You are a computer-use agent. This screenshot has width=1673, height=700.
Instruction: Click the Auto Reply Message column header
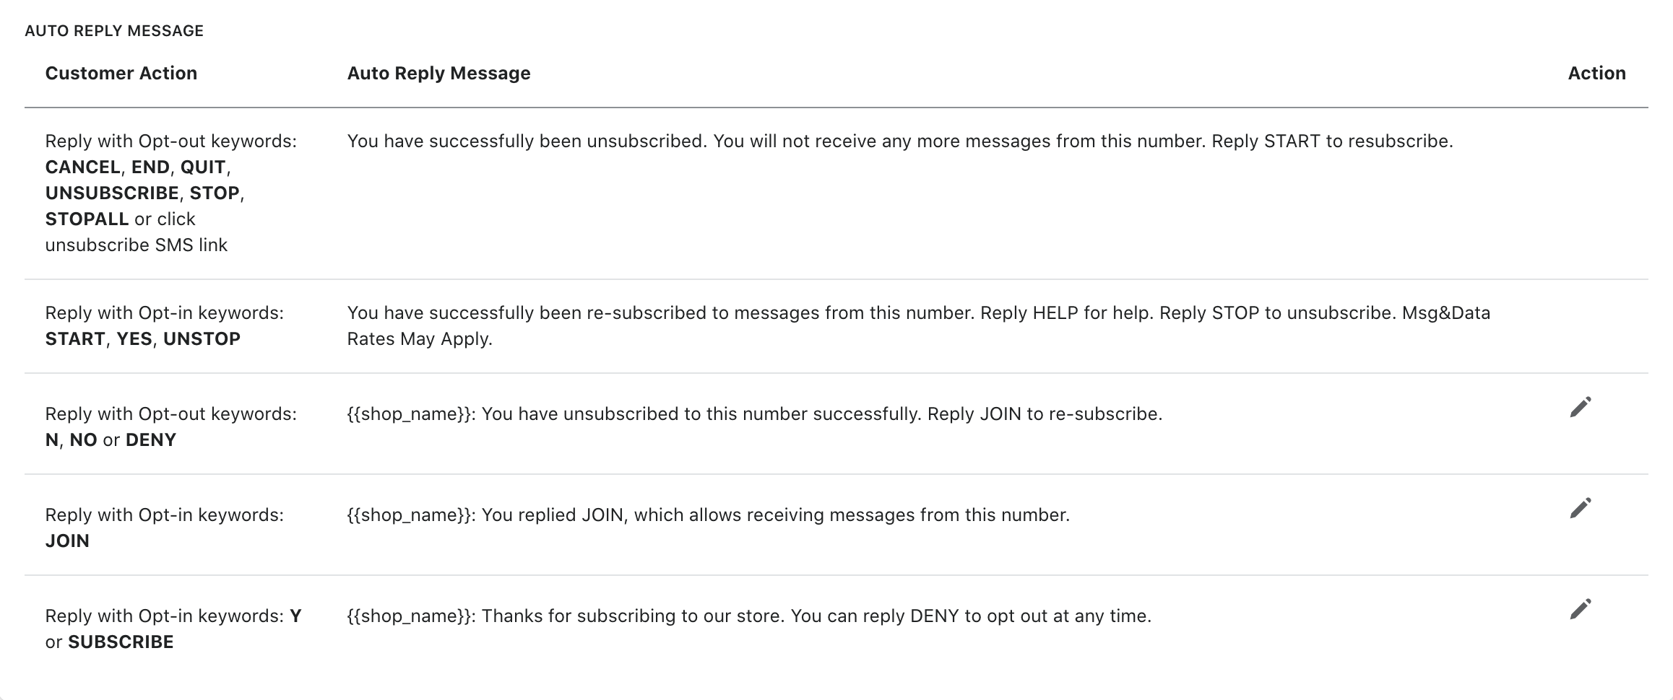pyautogui.click(x=438, y=73)
